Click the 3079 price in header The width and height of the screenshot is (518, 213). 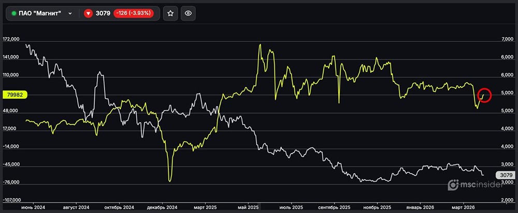(103, 13)
